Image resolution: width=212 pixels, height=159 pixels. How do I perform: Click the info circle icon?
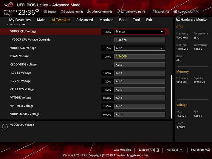pyautogui.click(x=5, y=127)
